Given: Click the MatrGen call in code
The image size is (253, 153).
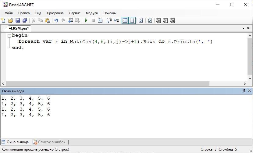Looking at the screenshot, I should click(81, 42).
